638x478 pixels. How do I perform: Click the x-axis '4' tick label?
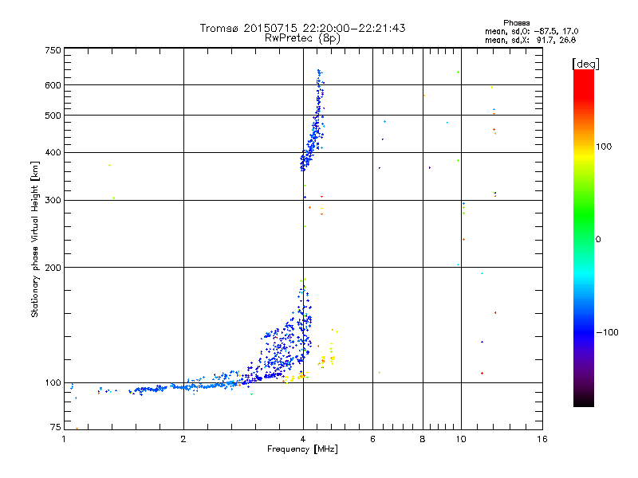coord(303,439)
